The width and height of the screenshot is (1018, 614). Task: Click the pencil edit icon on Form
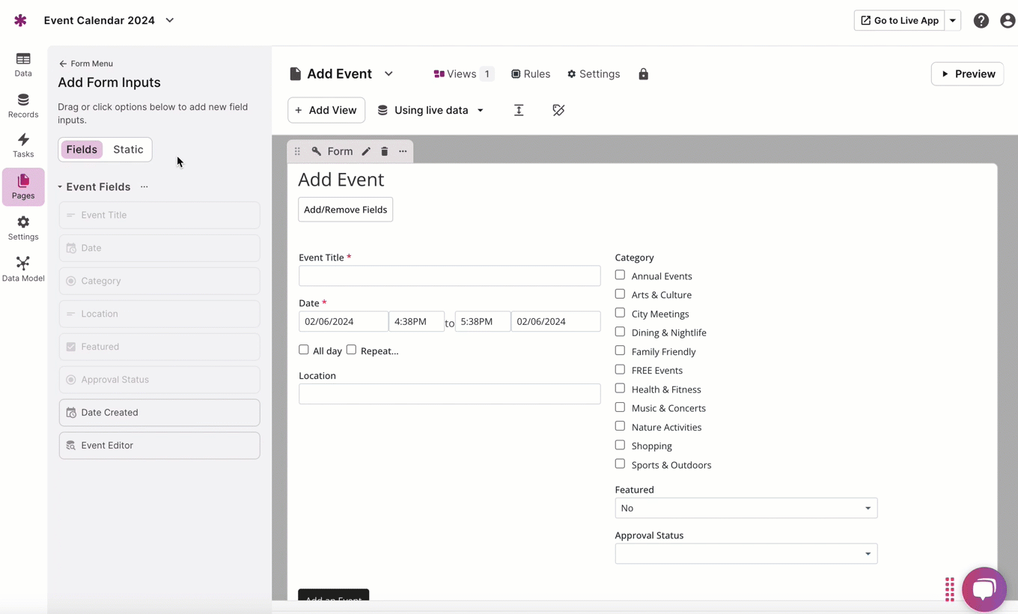click(366, 151)
